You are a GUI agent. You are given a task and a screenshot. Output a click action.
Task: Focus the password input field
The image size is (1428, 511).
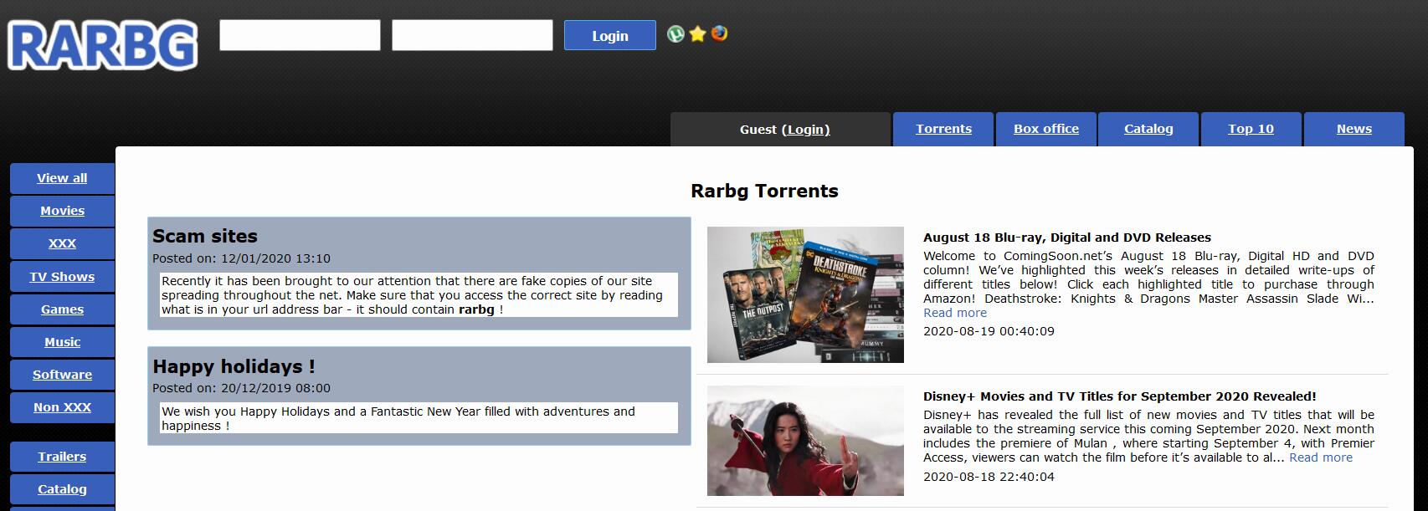pos(472,35)
